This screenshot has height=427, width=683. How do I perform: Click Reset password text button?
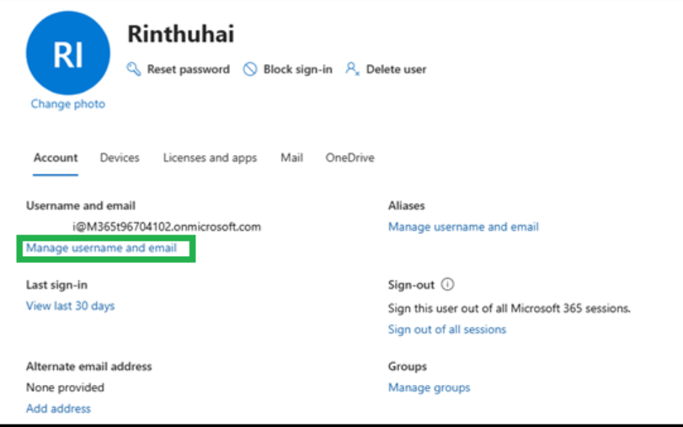(x=188, y=69)
